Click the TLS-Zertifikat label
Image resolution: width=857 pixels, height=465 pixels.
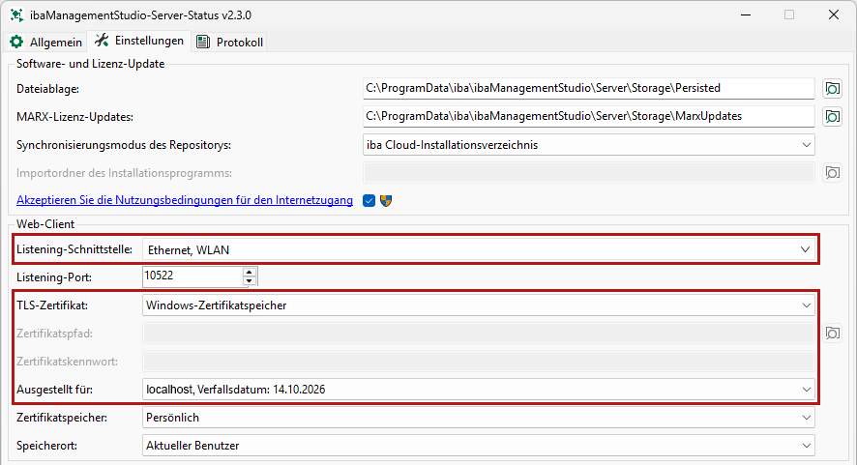coord(52,305)
